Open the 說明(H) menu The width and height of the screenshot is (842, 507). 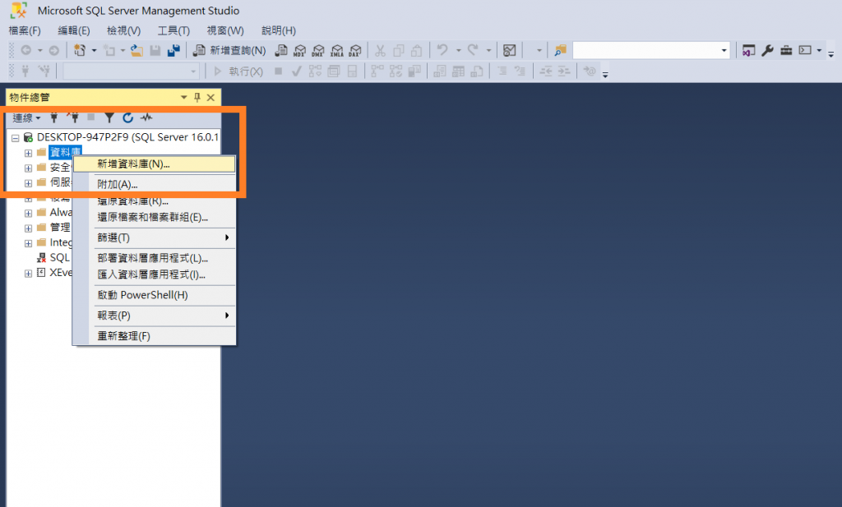click(x=279, y=30)
